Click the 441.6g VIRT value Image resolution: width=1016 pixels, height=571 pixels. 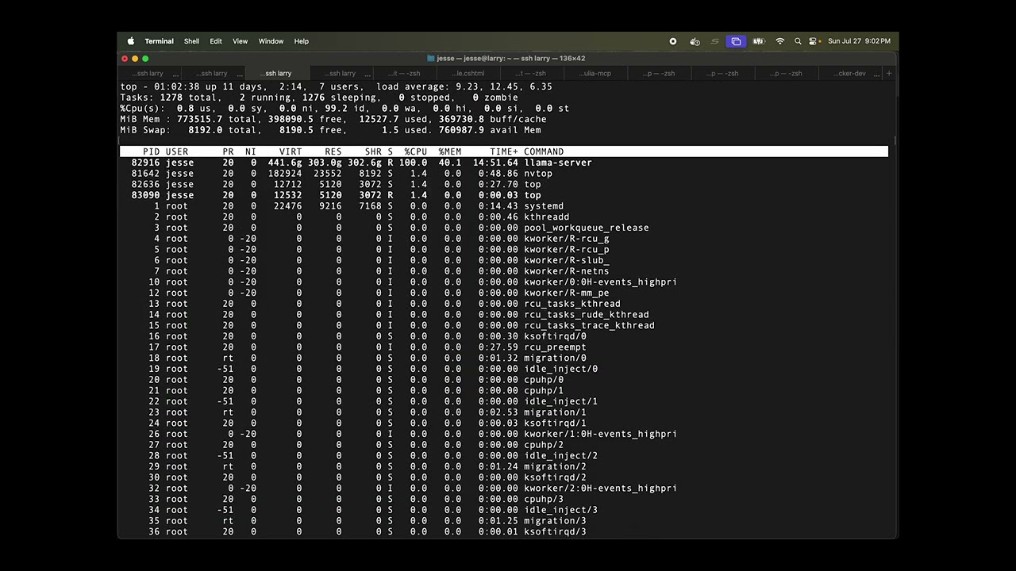click(x=285, y=163)
